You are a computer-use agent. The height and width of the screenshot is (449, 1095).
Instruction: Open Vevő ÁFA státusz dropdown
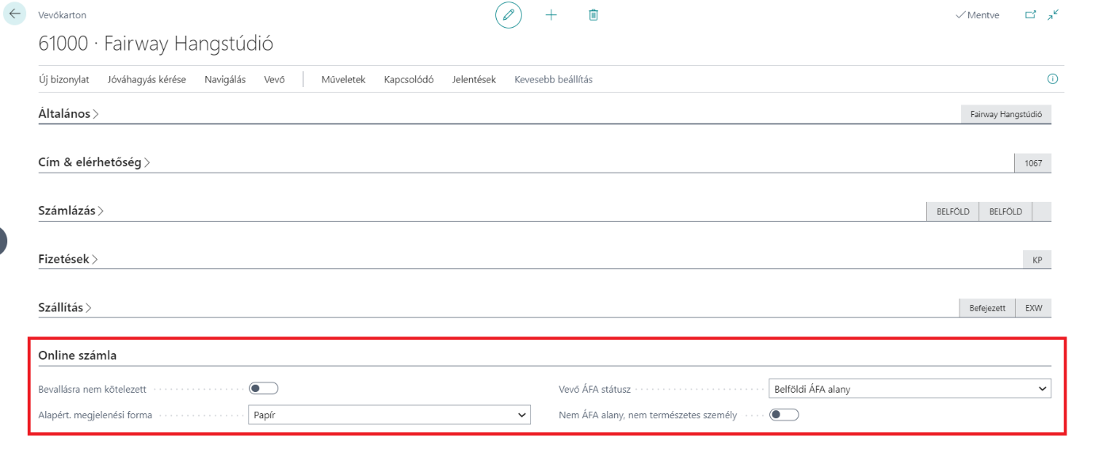click(910, 389)
